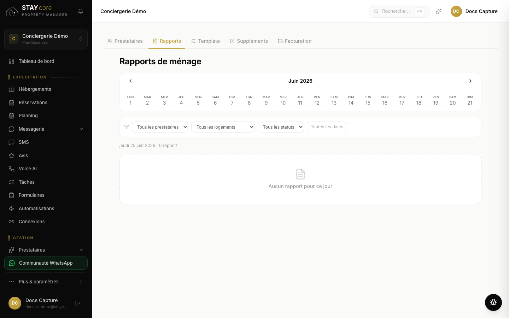Open the STAYcore home logo
The height and width of the screenshot is (318, 509).
coord(36,11)
